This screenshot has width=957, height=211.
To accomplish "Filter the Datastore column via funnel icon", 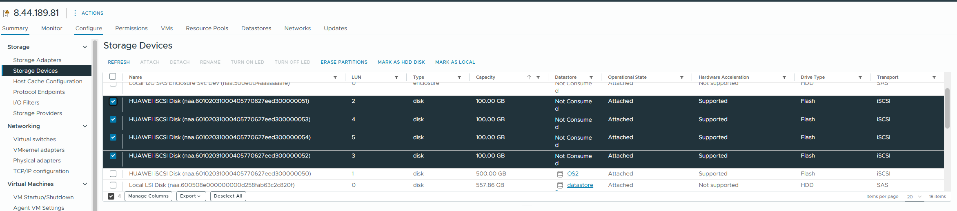I will [591, 77].
